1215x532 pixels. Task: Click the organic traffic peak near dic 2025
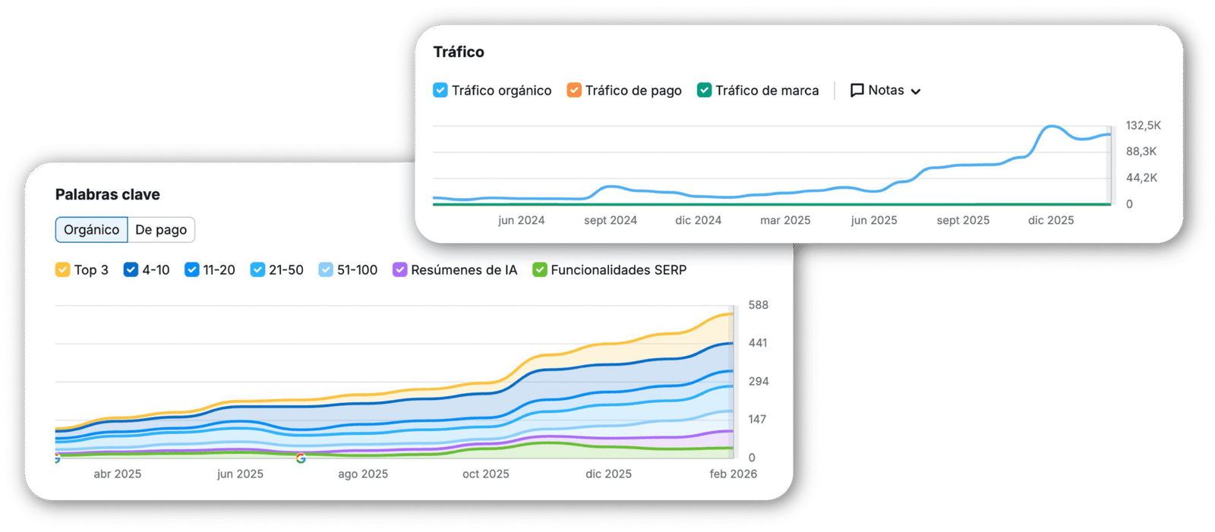pyautogui.click(x=1052, y=127)
